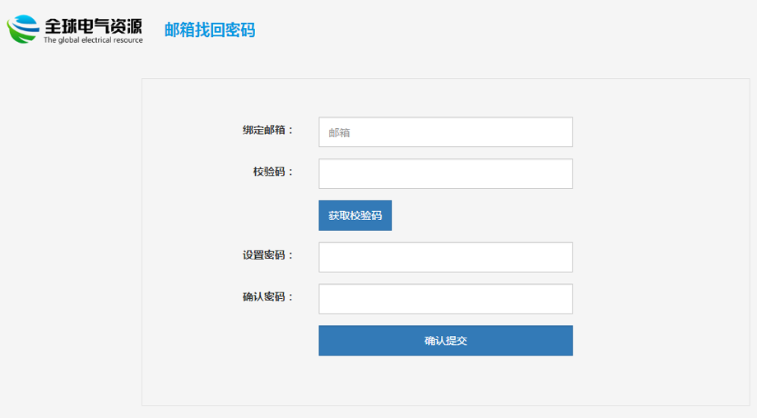
Task: Submit the form with 确认提交
Action: click(x=446, y=341)
